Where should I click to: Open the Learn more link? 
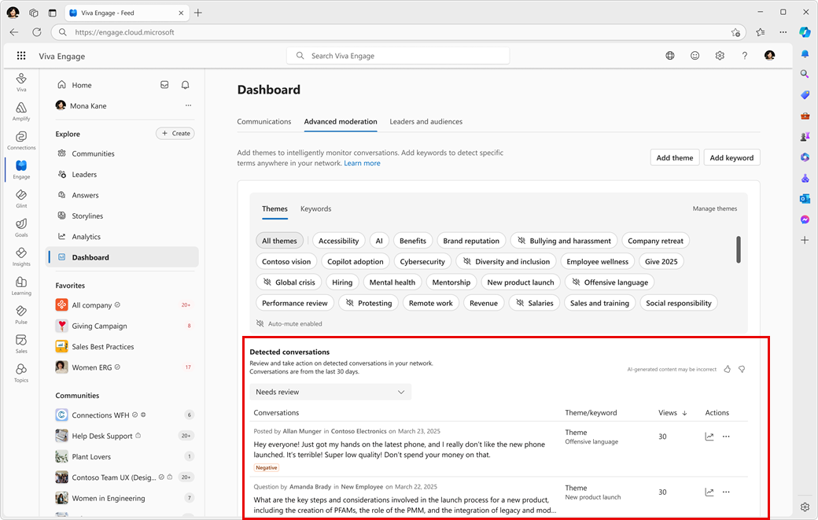362,163
